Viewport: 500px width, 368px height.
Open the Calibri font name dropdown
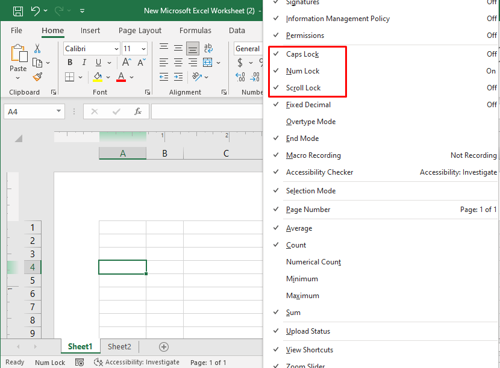tap(116, 48)
